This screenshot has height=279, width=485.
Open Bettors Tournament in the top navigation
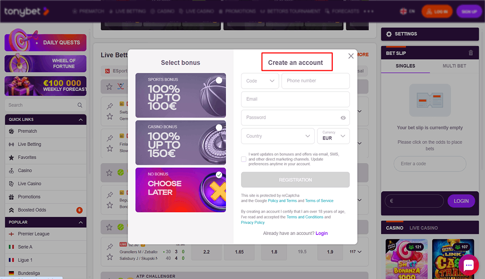290,12
